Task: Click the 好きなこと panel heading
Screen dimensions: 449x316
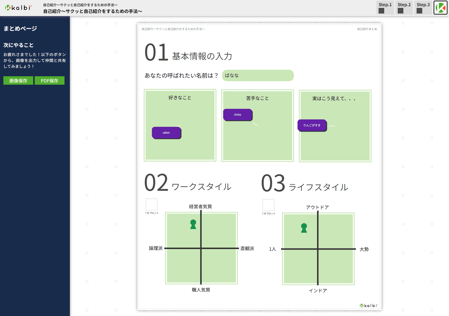Action: click(x=180, y=98)
